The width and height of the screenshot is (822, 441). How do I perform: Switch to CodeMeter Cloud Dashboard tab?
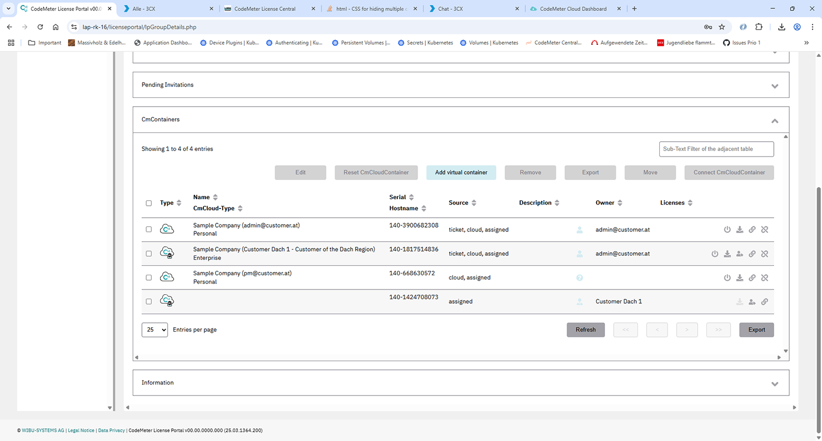575,9
